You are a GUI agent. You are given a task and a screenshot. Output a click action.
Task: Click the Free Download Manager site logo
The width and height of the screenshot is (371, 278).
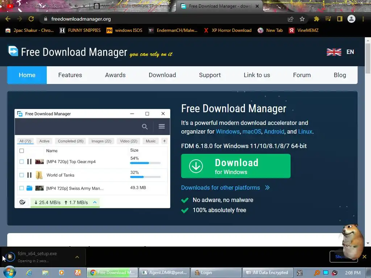coord(68,52)
